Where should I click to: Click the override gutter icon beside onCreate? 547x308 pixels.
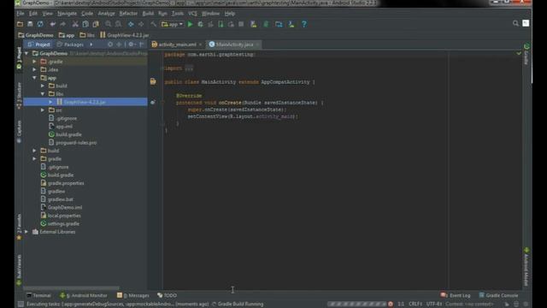coord(153,103)
